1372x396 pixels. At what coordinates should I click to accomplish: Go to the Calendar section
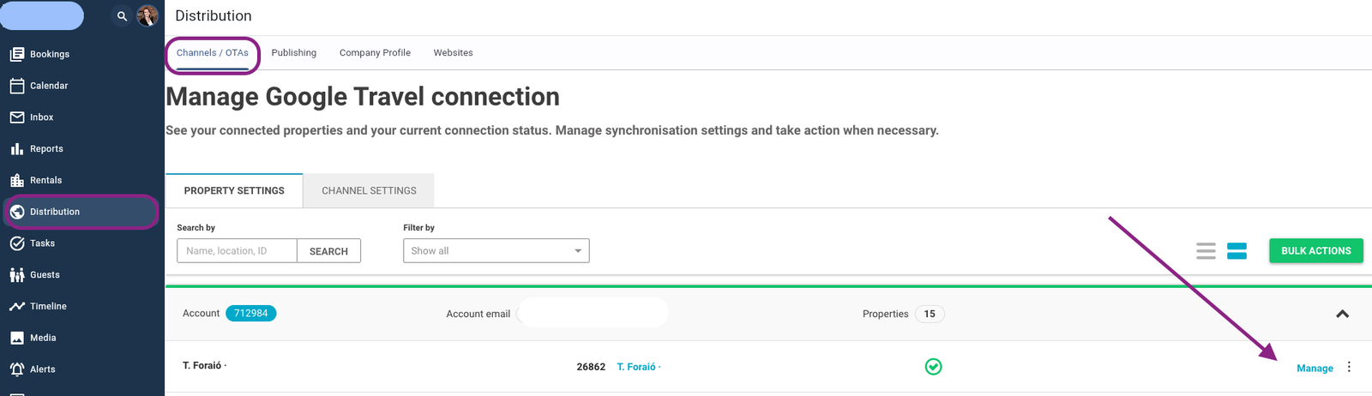pos(48,86)
